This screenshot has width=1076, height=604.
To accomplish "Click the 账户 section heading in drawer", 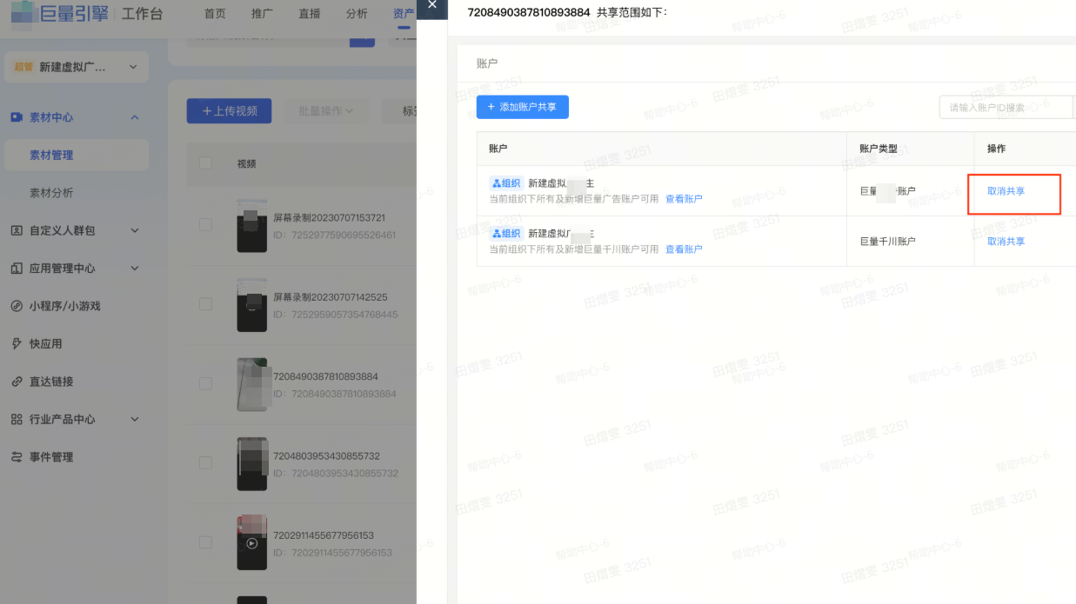I will tap(487, 63).
